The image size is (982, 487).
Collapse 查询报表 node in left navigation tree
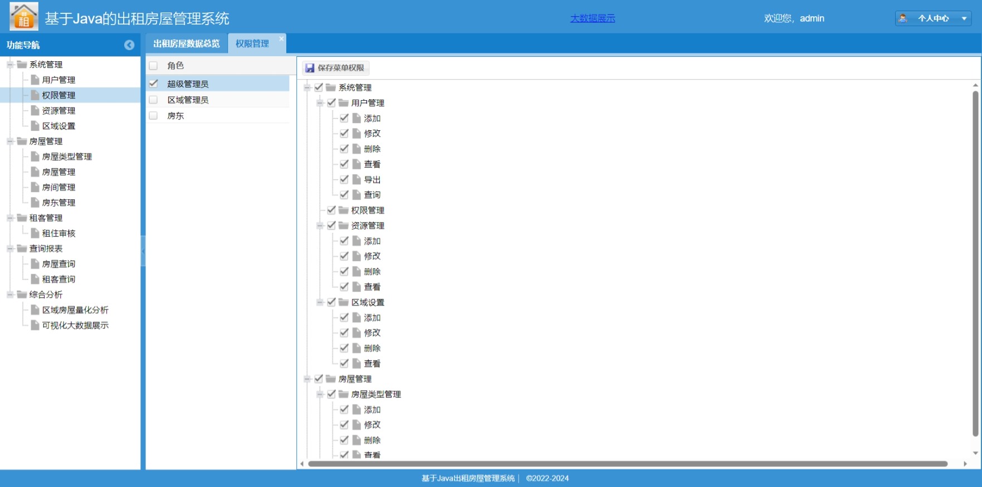[10, 248]
